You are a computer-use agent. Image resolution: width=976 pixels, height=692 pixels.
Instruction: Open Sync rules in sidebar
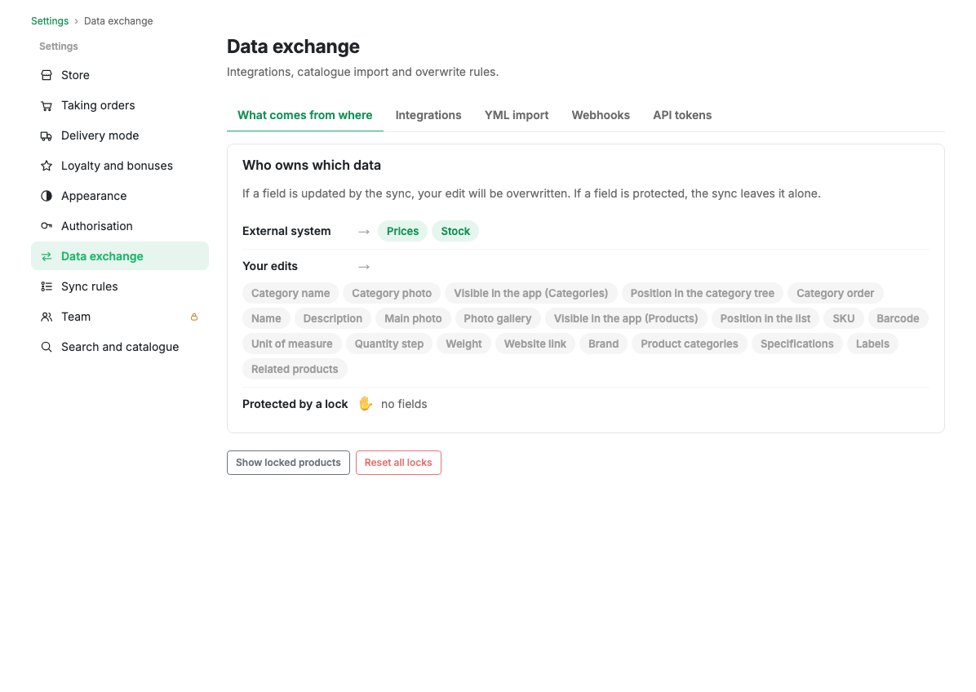pos(119,286)
